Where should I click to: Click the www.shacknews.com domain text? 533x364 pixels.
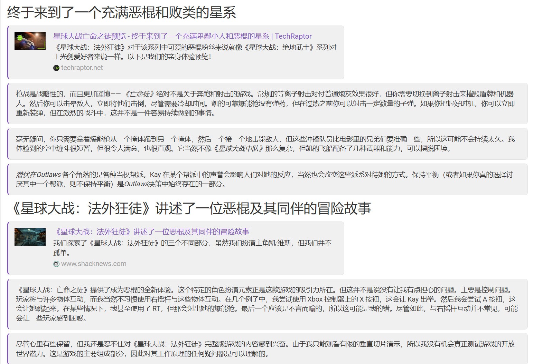click(x=94, y=264)
